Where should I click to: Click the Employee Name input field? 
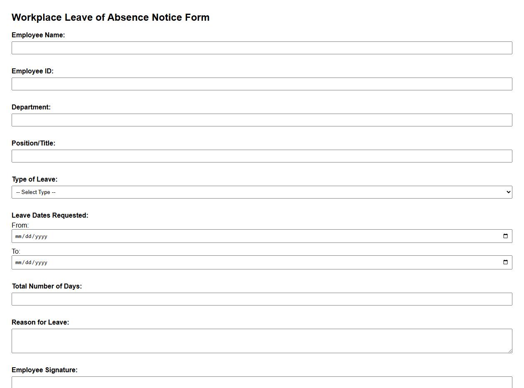tap(262, 48)
